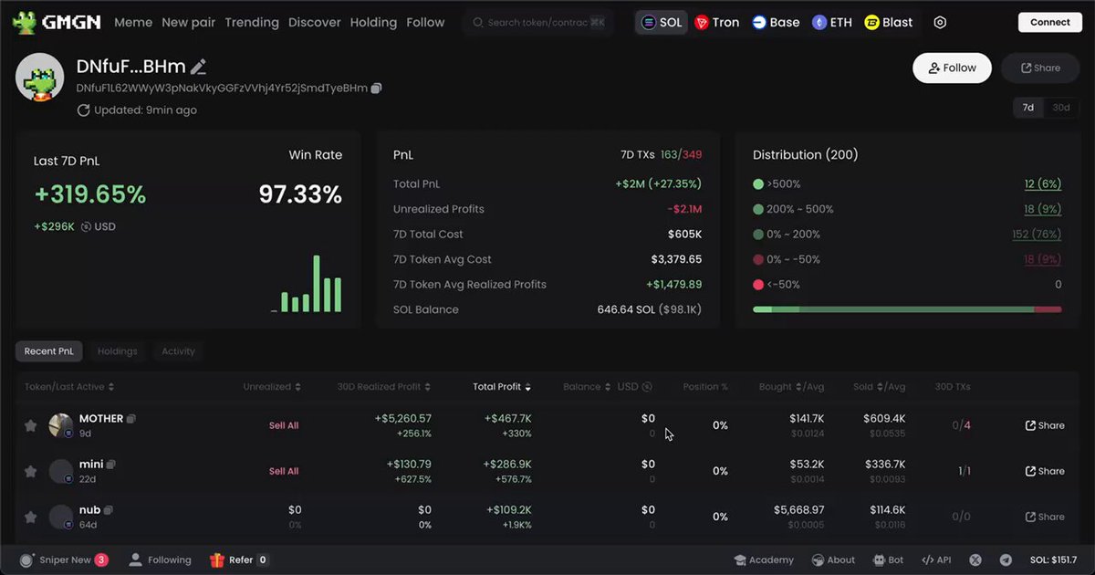Sort by Sold/Avg column
The image size is (1095, 575).
[x=880, y=387]
